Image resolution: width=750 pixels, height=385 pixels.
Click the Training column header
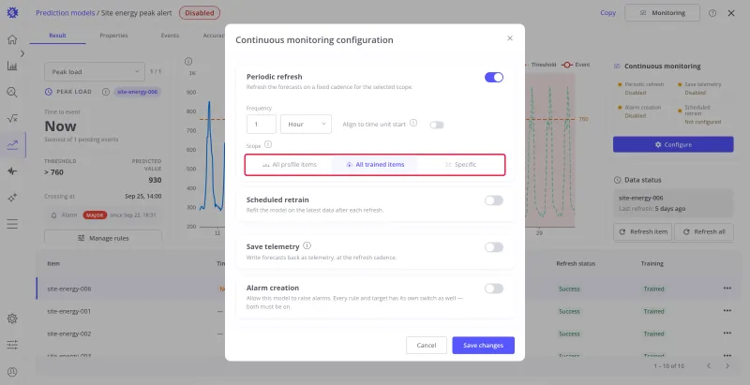pyautogui.click(x=652, y=263)
